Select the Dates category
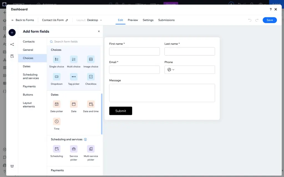This screenshot has height=177, width=284. coord(32,66)
